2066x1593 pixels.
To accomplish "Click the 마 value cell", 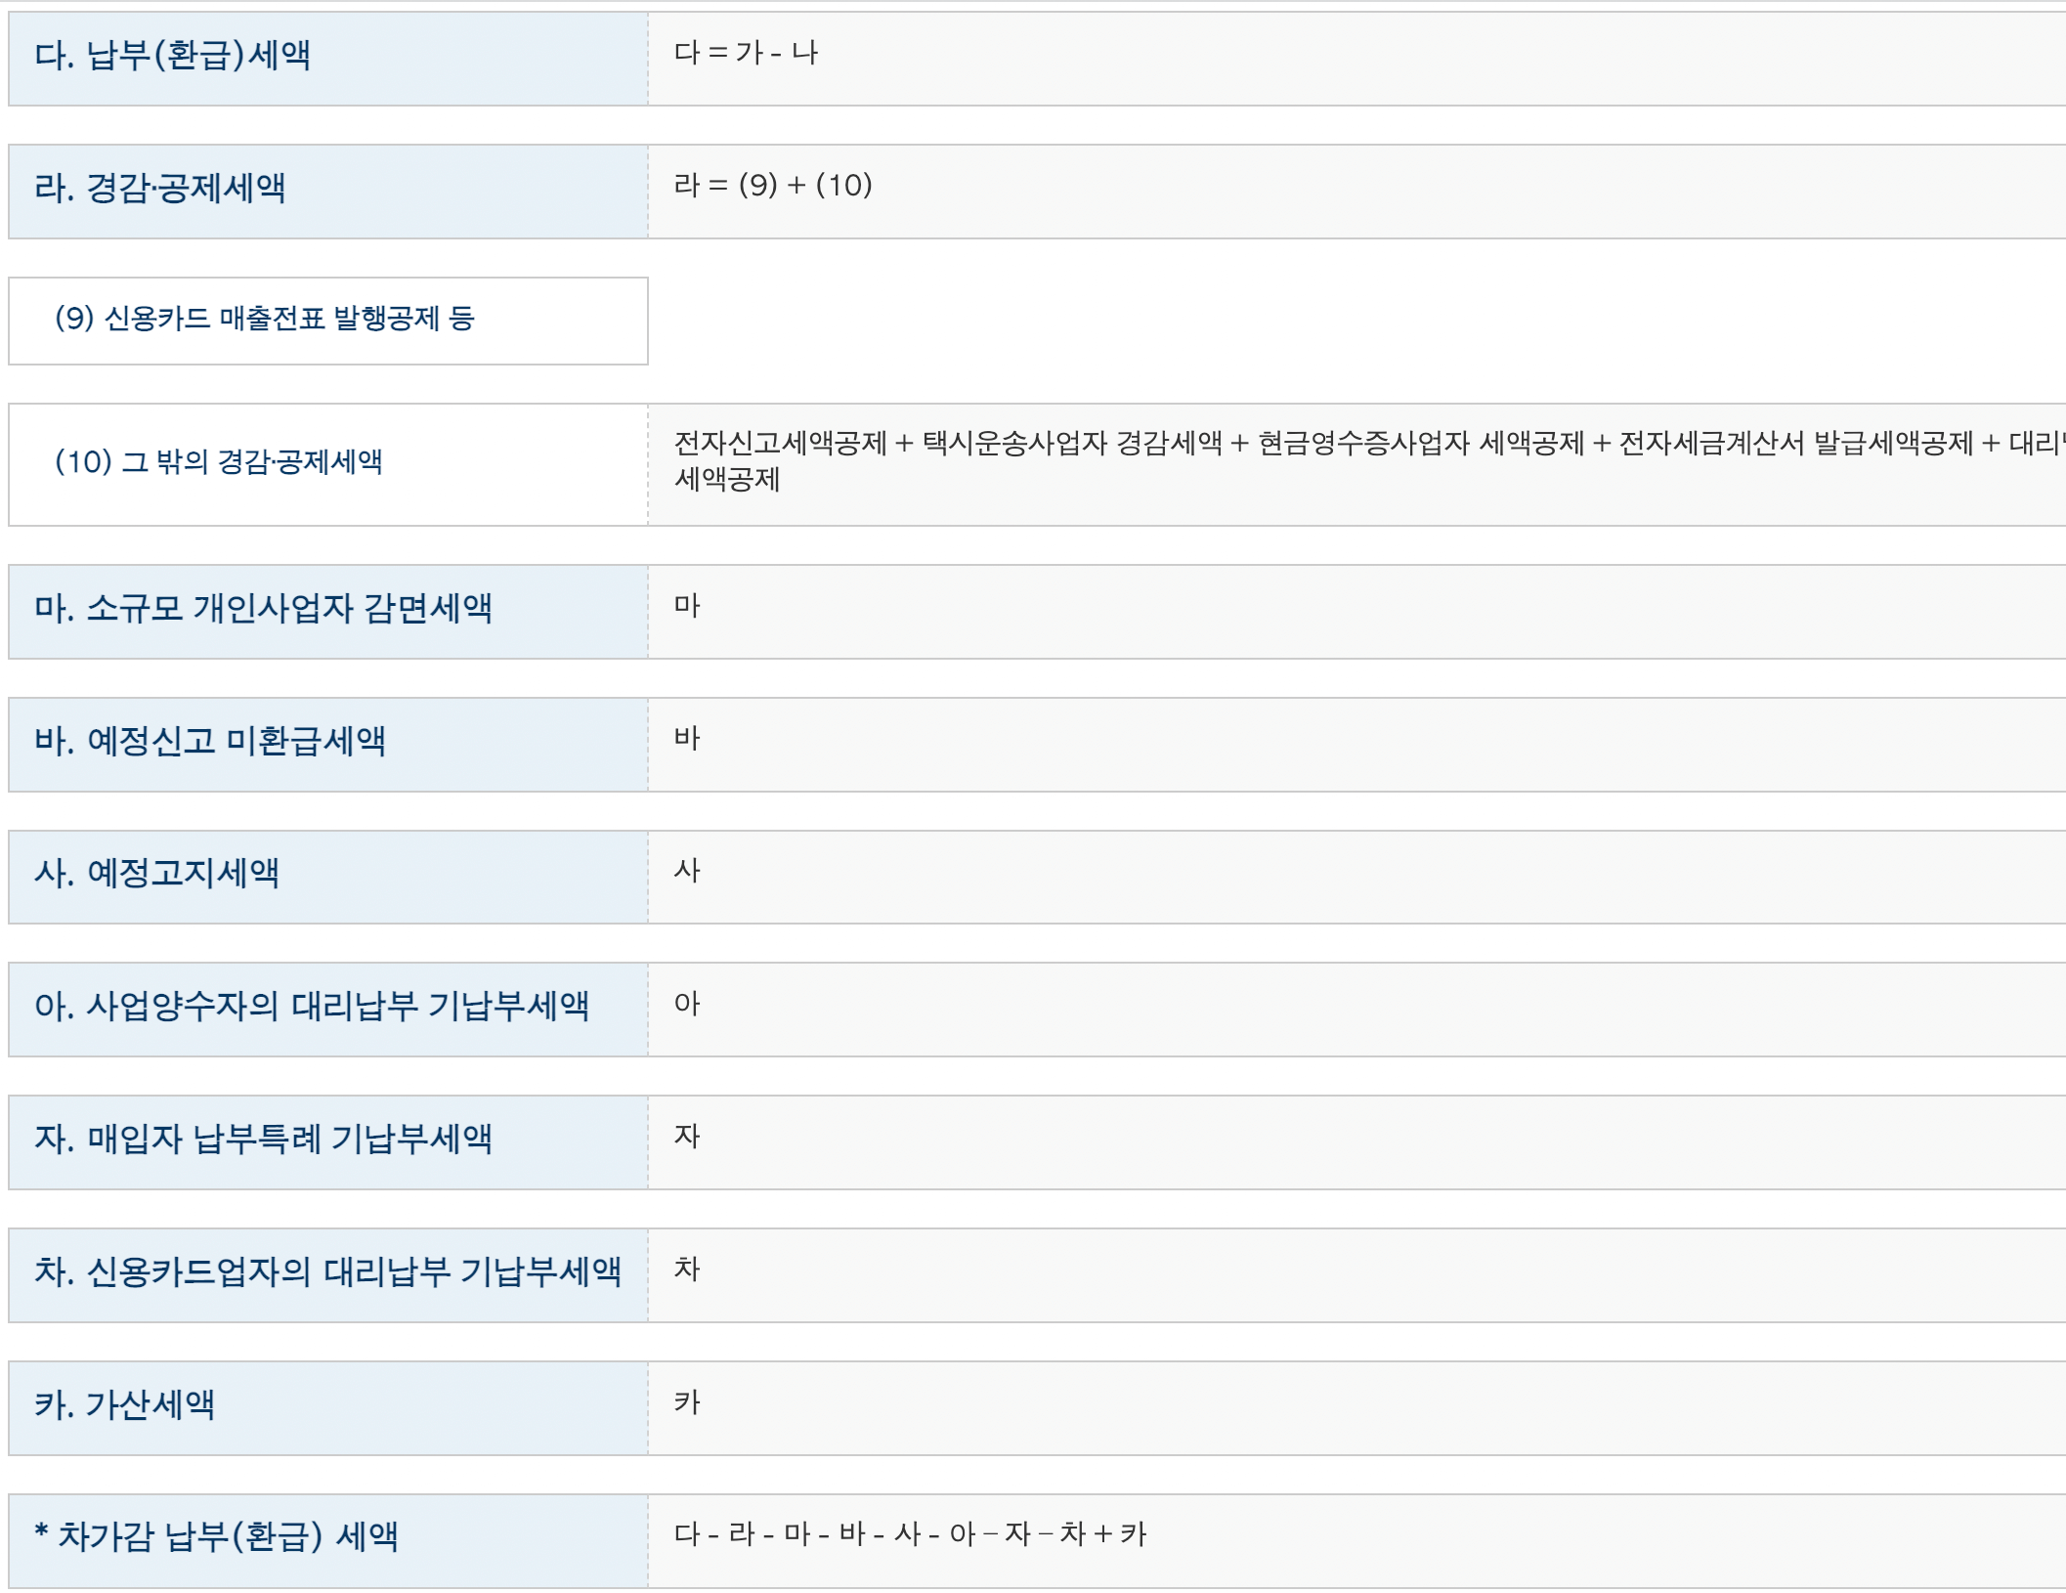I will (687, 607).
